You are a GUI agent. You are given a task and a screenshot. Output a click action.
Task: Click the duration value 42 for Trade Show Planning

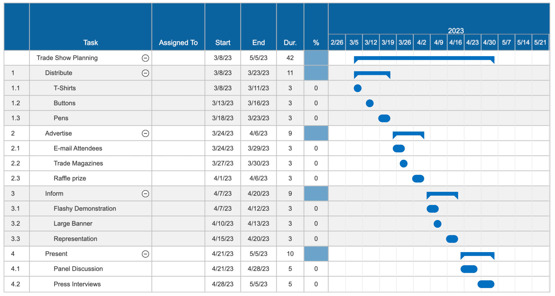tap(290, 58)
